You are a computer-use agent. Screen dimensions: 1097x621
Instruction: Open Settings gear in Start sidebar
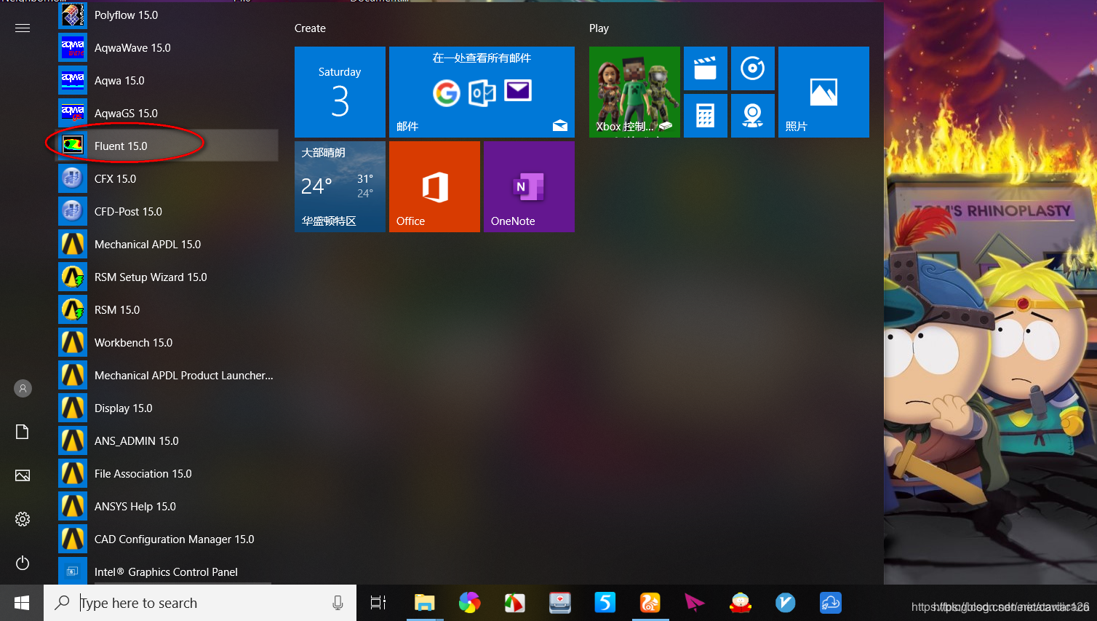[x=23, y=519]
